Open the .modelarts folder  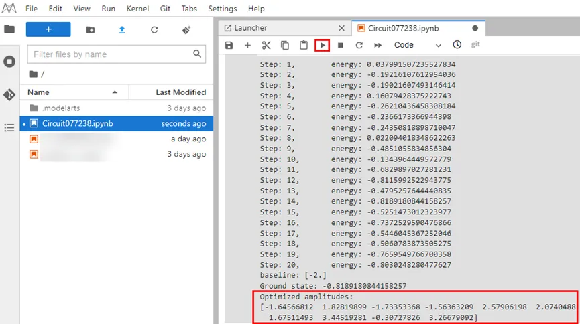61,108
